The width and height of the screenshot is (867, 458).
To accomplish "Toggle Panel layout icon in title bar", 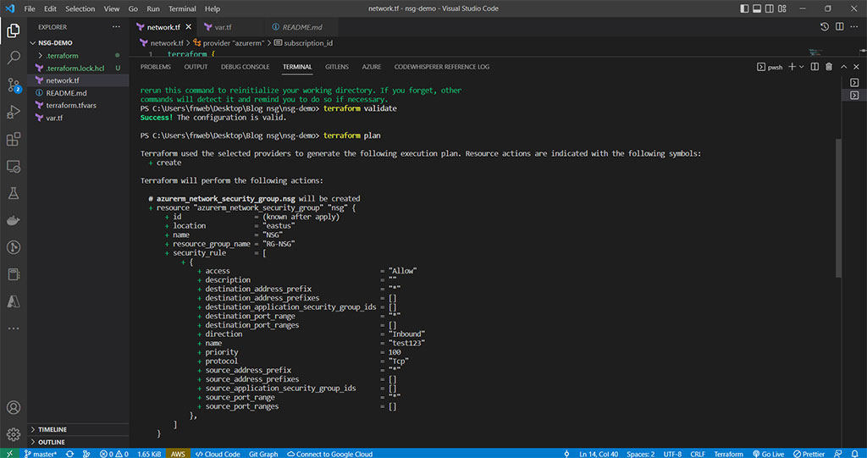I will [x=757, y=8].
